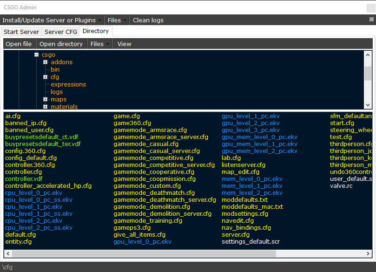Select the csgo folder label

(x=48, y=55)
